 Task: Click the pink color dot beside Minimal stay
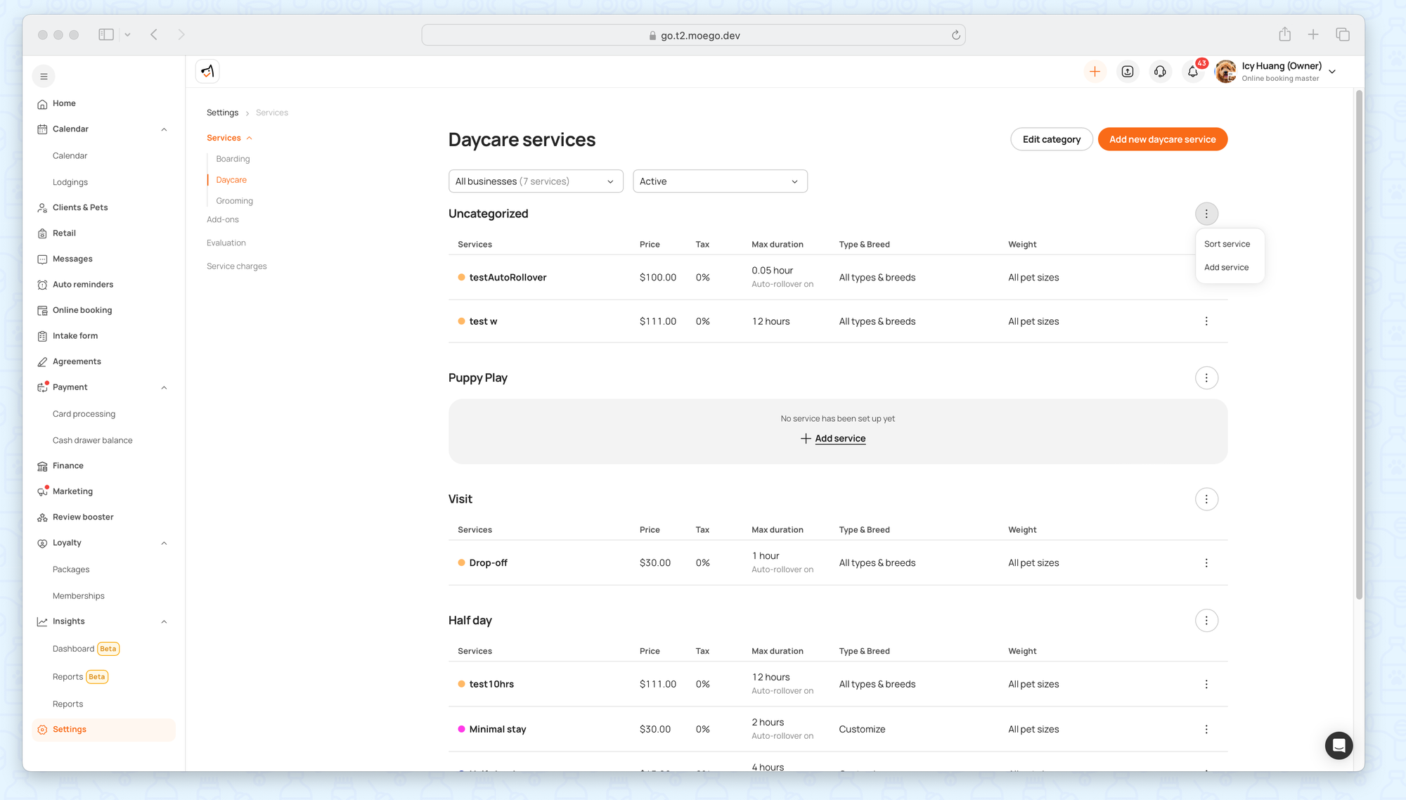tap(461, 729)
